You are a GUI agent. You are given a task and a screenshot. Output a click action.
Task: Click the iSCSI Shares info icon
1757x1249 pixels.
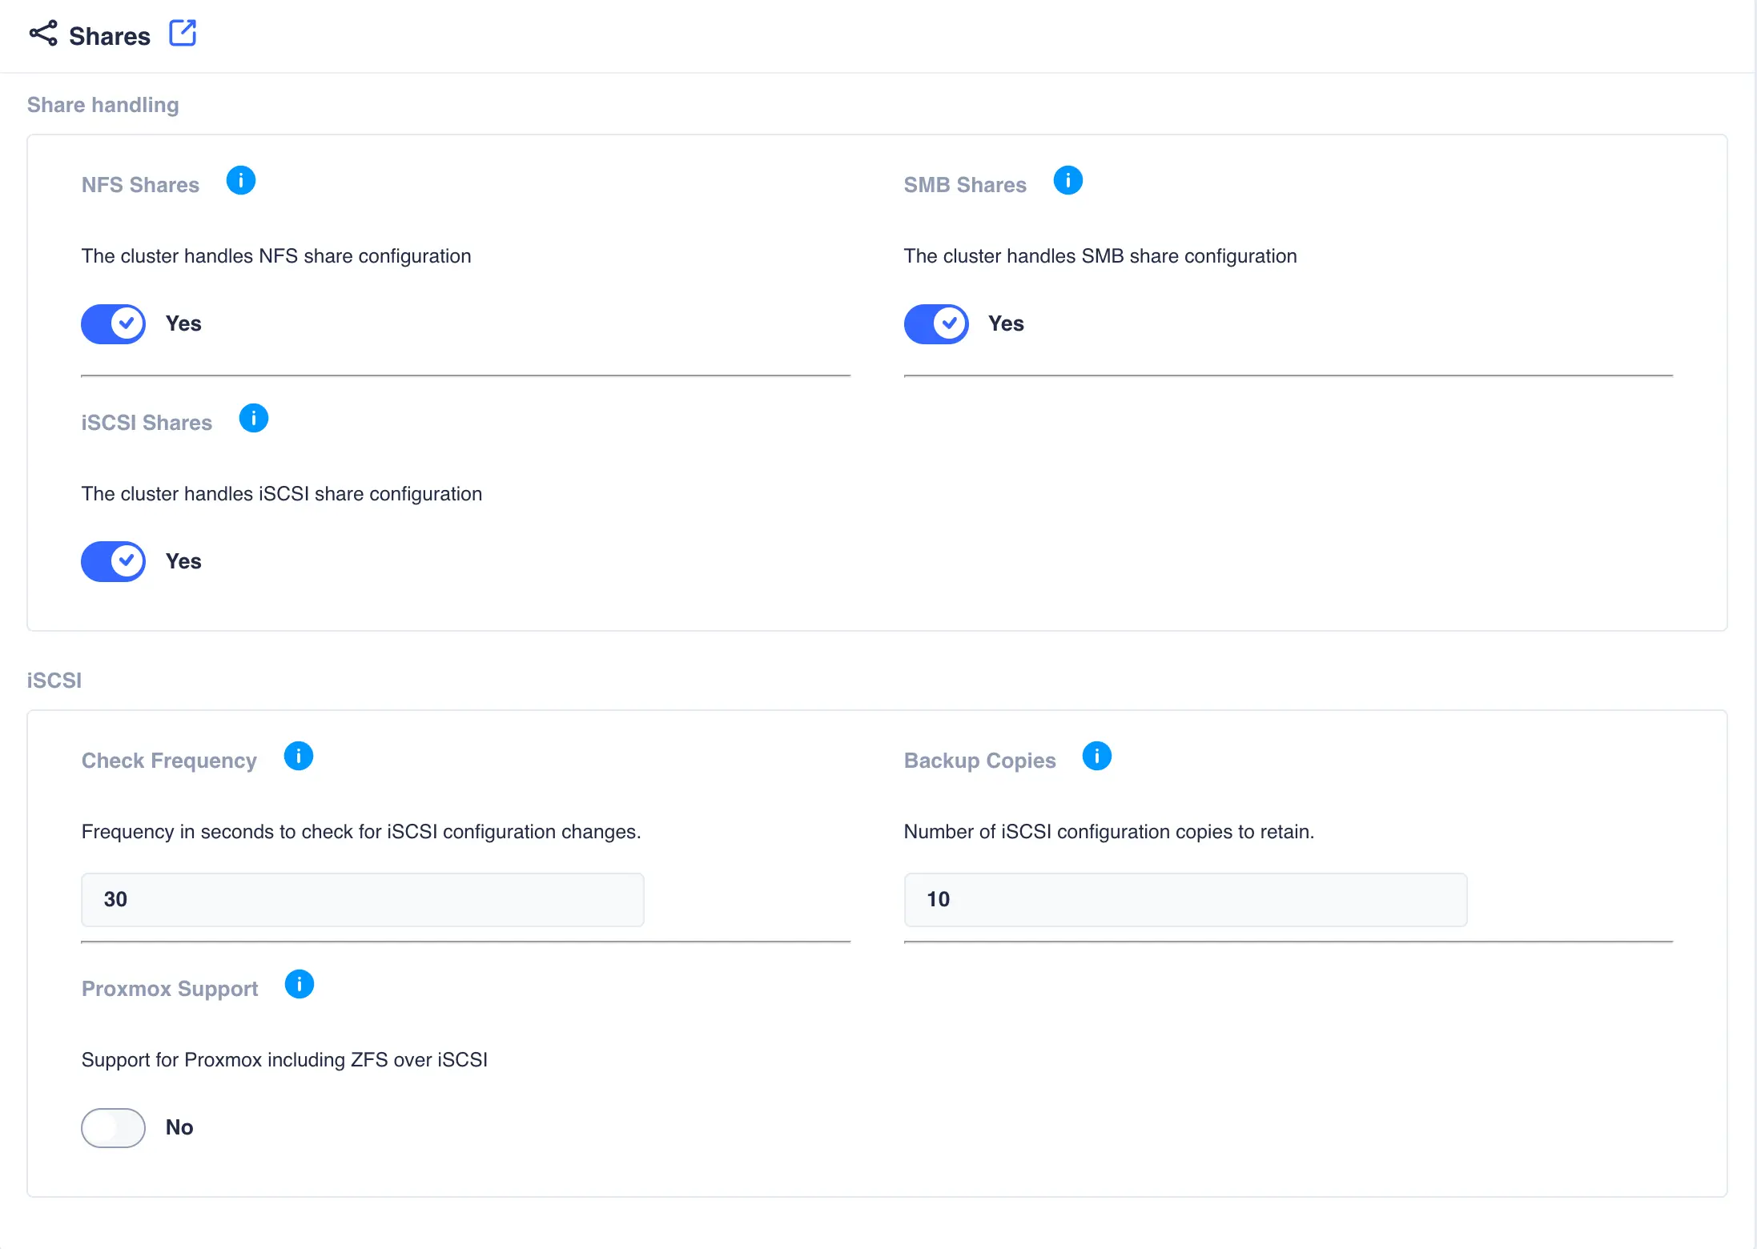(254, 418)
